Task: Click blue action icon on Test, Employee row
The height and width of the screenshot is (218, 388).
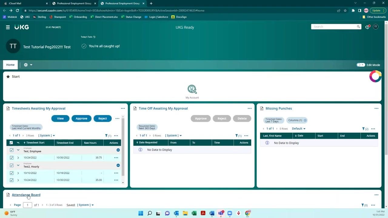Action: click(118, 150)
